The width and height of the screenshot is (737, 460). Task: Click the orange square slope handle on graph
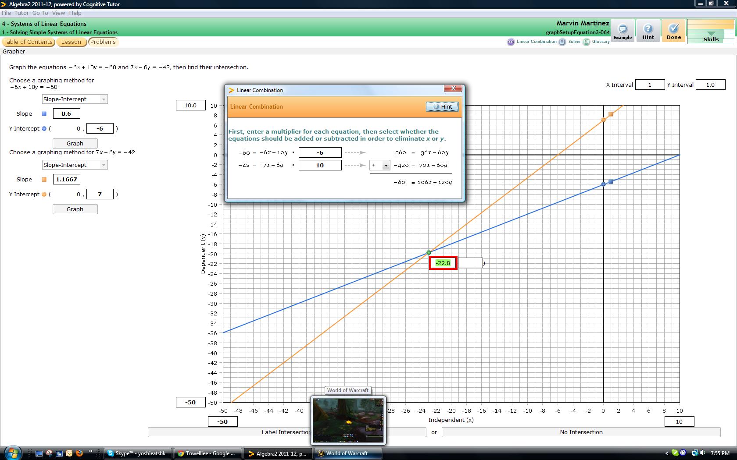pyautogui.click(x=611, y=114)
